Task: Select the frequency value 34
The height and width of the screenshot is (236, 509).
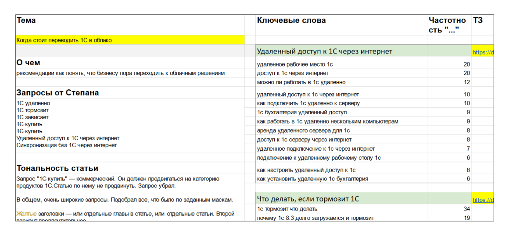Action: click(466, 209)
